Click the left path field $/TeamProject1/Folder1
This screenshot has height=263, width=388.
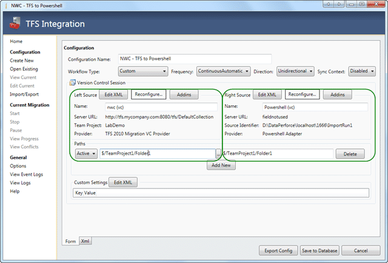pyautogui.click(x=158, y=154)
